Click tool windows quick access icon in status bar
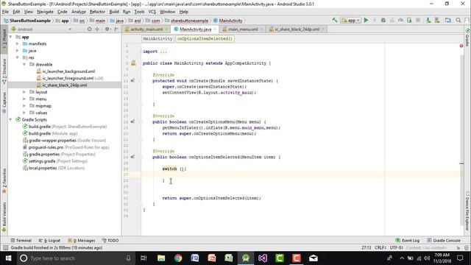 [5, 247]
